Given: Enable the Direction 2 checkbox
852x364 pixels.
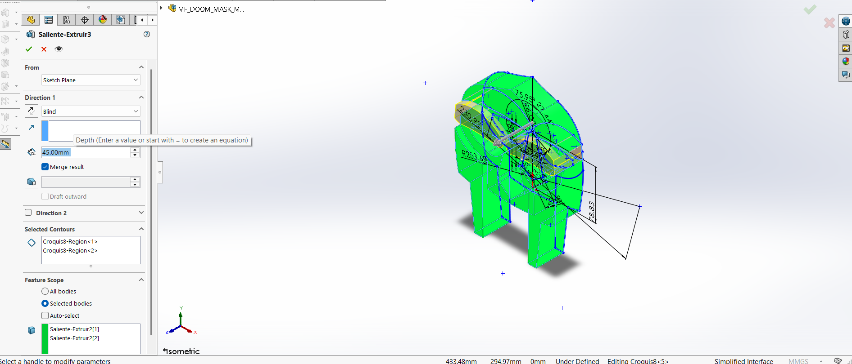Looking at the screenshot, I should (28, 213).
